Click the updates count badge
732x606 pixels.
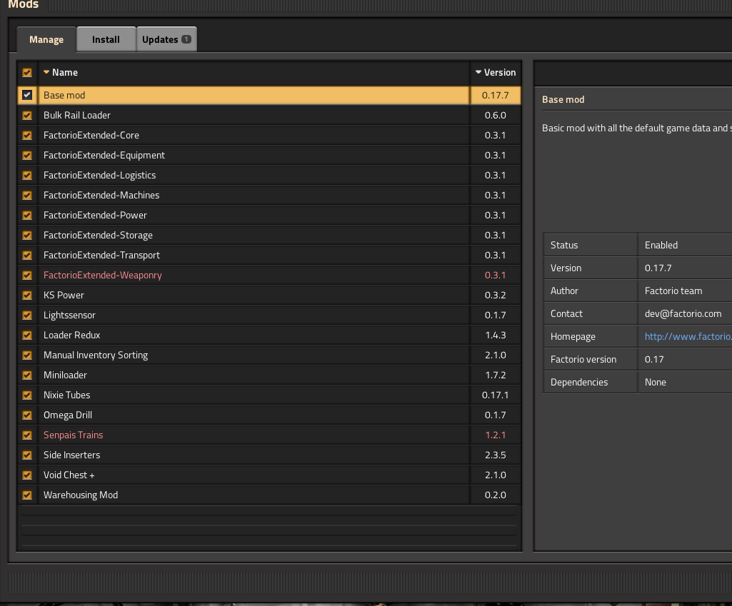point(186,39)
